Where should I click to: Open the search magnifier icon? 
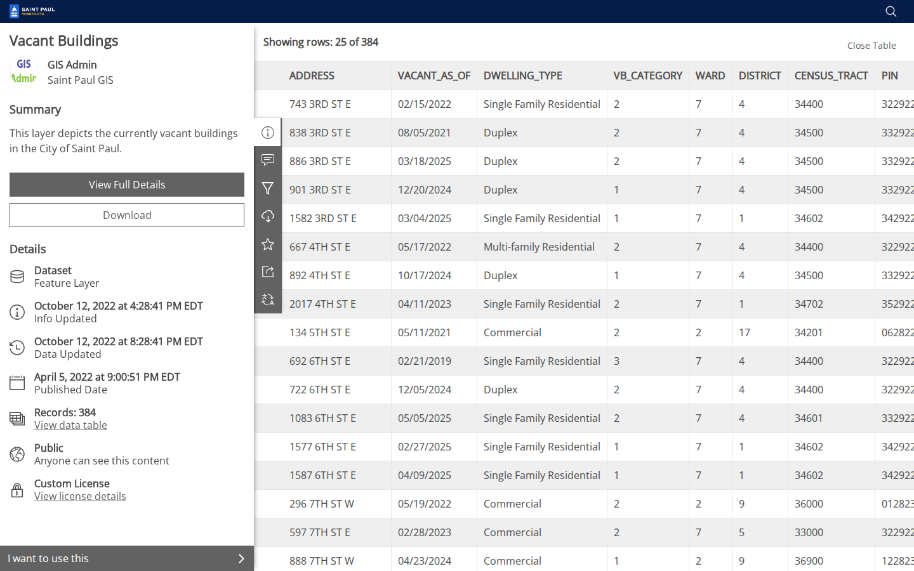click(x=891, y=11)
